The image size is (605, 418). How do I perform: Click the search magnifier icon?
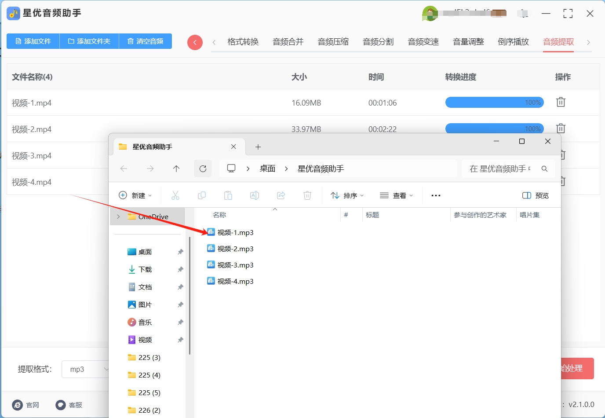544,169
